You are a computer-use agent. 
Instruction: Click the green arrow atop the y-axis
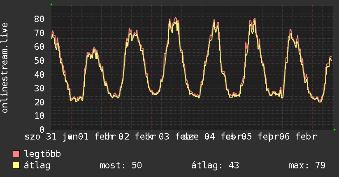coord(51,5)
